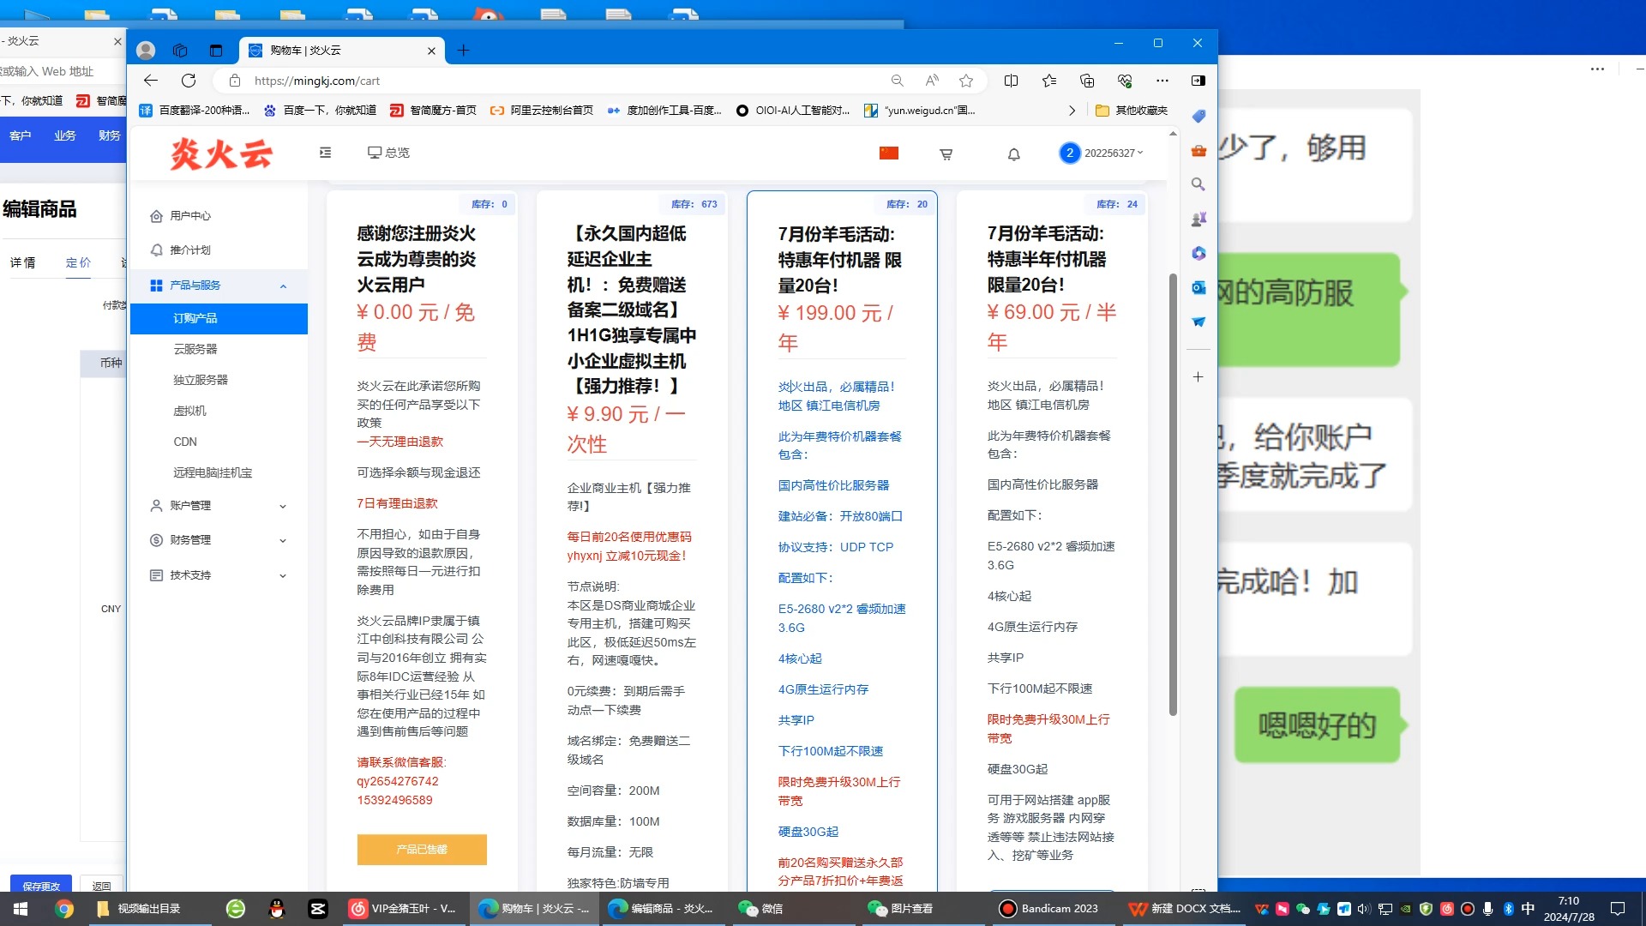Image resolution: width=1646 pixels, height=926 pixels.
Task: Open Edge sidebar search icon
Action: coord(1198,184)
